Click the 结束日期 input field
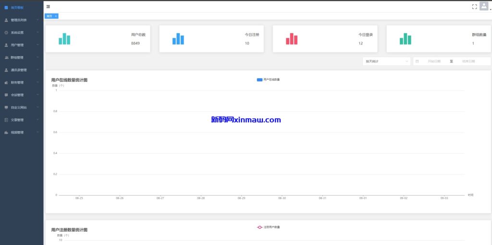Screen dimensions: 492x245 point(468,61)
